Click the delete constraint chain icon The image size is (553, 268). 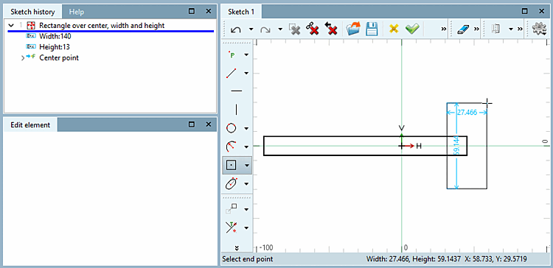point(312,29)
